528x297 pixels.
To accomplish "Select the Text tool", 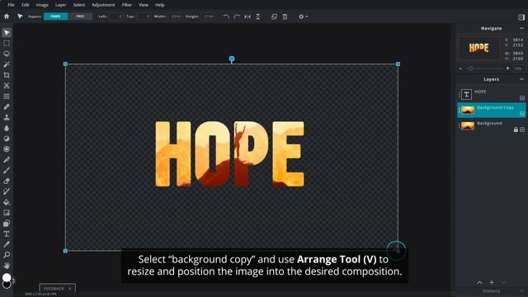I will click(7, 234).
